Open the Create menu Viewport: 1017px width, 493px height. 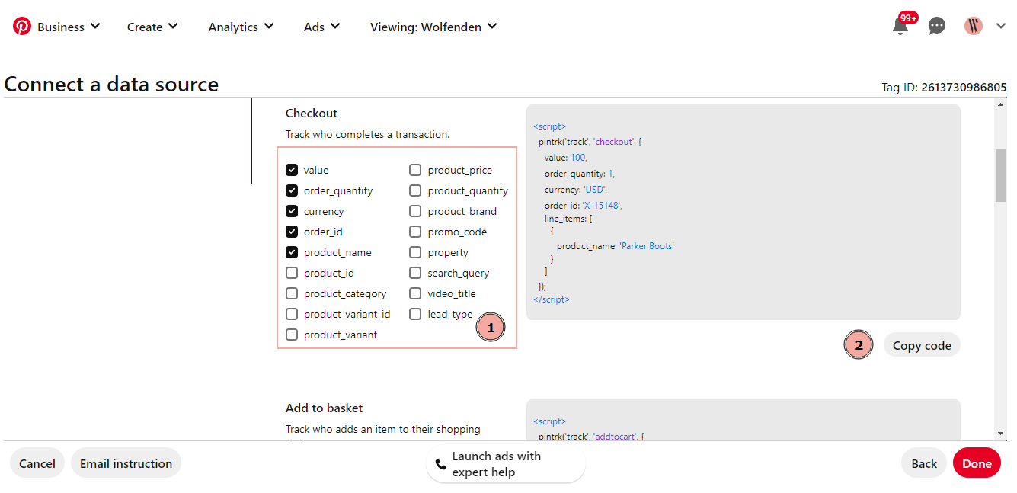click(152, 27)
